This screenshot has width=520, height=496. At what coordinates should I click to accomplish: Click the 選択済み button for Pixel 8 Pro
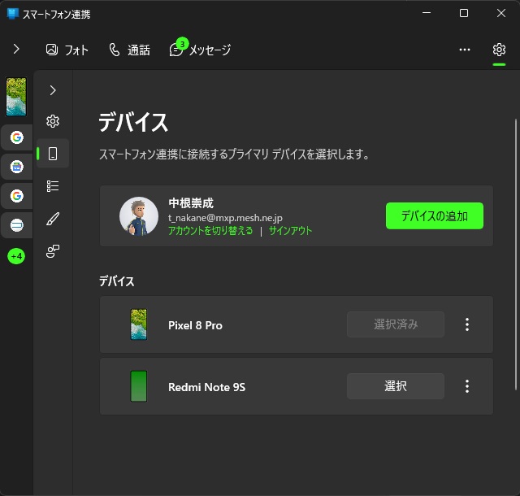point(396,324)
